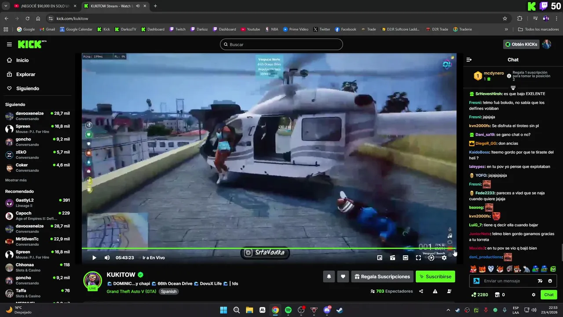Expand tab search dropdown arrow

[x=6, y=6]
